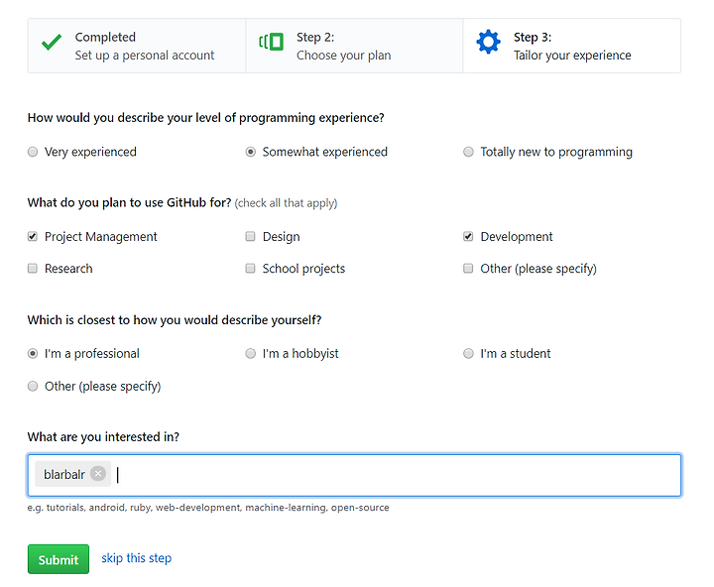Enable School projects checkbox
The height and width of the screenshot is (587, 714).
coord(250,269)
